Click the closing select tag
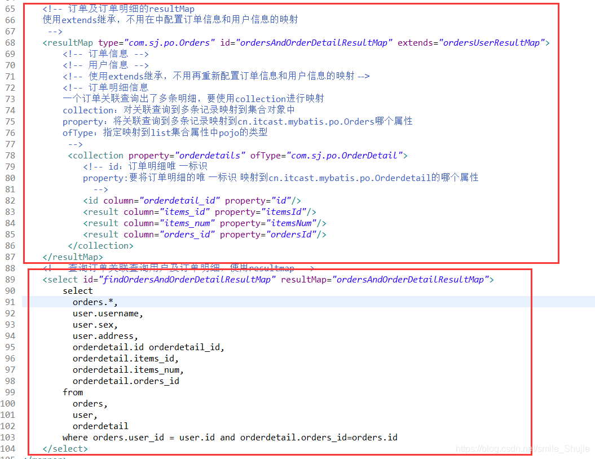The height and width of the screenshot is (459, 595). pos(65,449)
